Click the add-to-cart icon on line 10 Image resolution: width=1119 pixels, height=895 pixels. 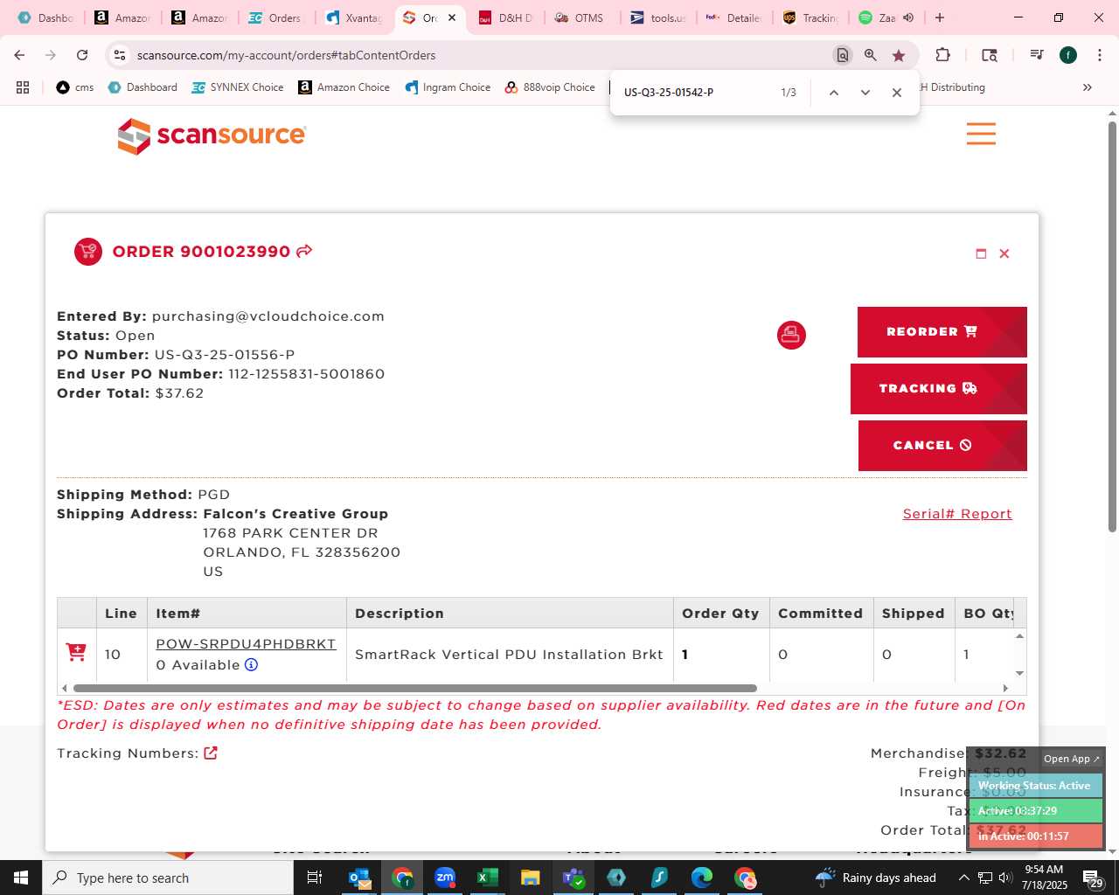click(76, 652)
